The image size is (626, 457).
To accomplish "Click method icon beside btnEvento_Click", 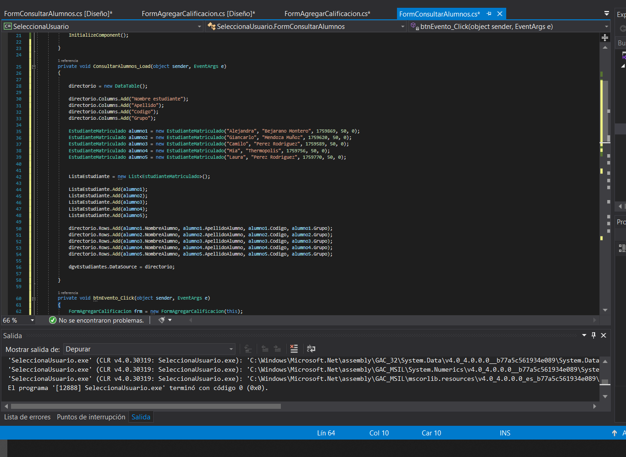I will [414, 26].
